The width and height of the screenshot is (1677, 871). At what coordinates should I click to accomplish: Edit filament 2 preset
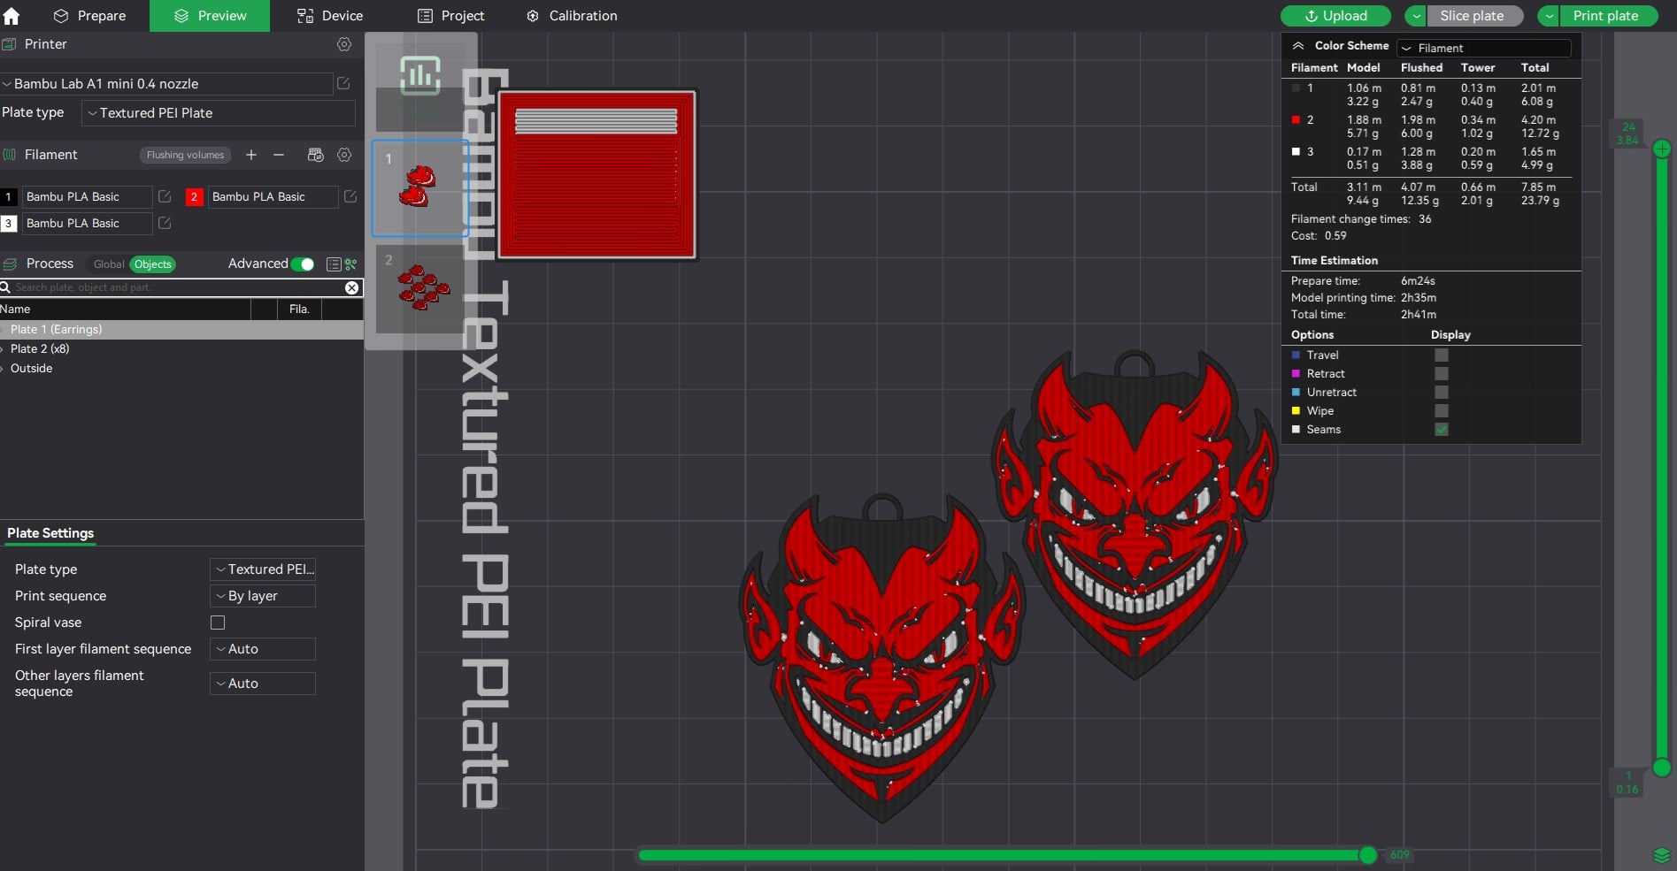350,196
